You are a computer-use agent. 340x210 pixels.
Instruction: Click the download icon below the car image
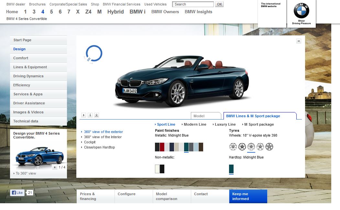pyautogui.click(x=96, y=115)
